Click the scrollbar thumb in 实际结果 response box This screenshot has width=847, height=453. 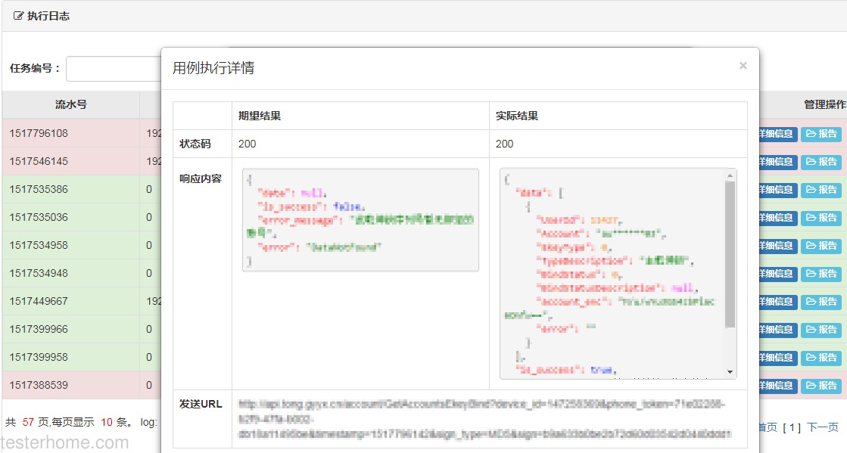point(730,254)
